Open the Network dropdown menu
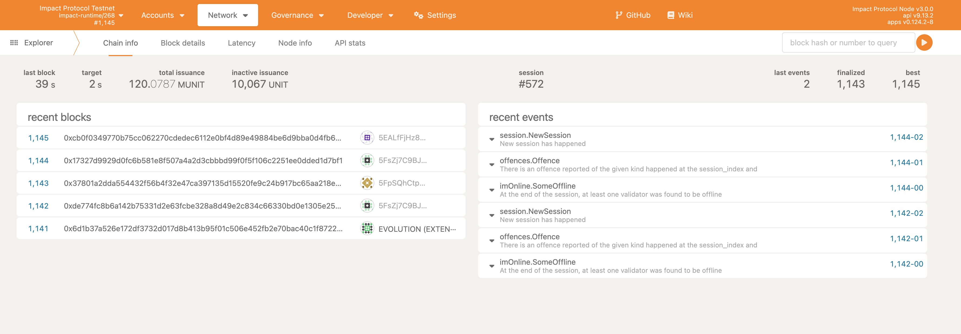 tap(228, 15)
